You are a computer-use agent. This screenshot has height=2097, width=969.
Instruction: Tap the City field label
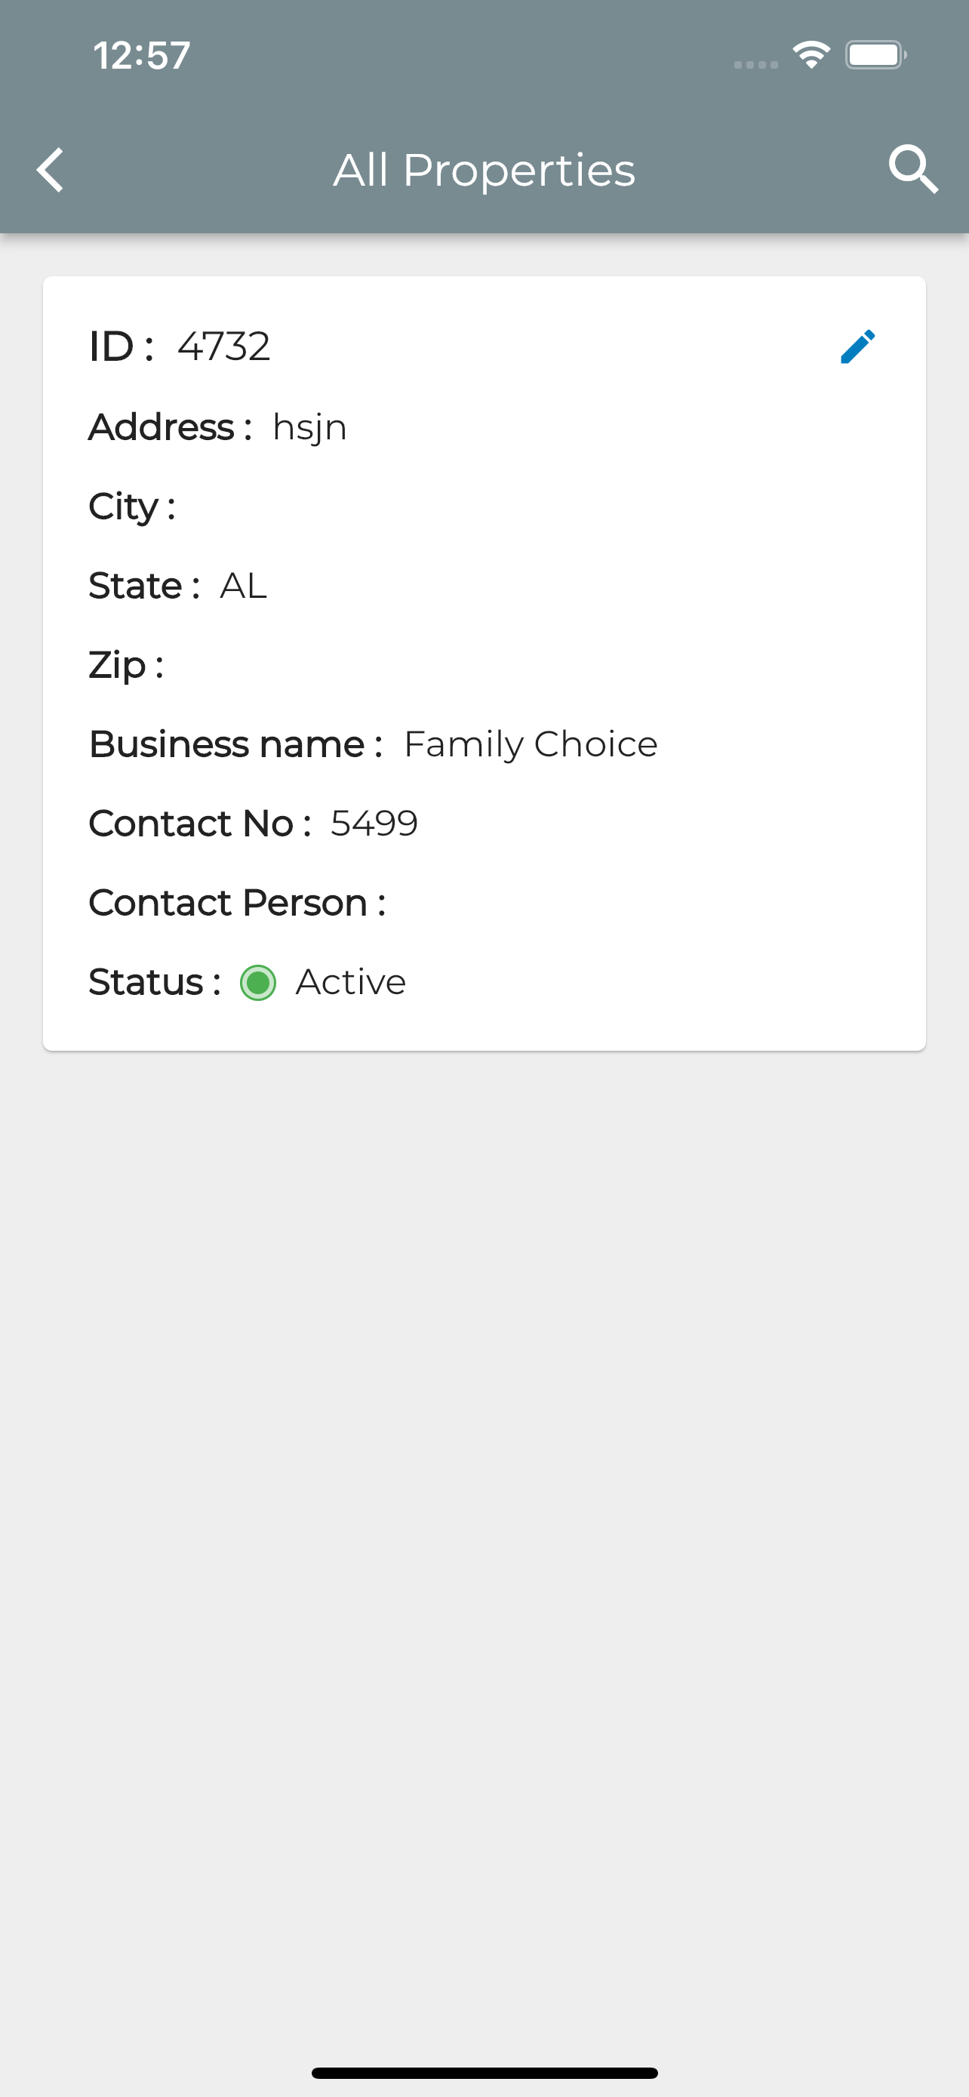[132, 507]
